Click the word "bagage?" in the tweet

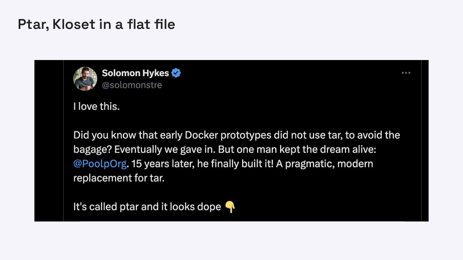click(x=93, y=150)
